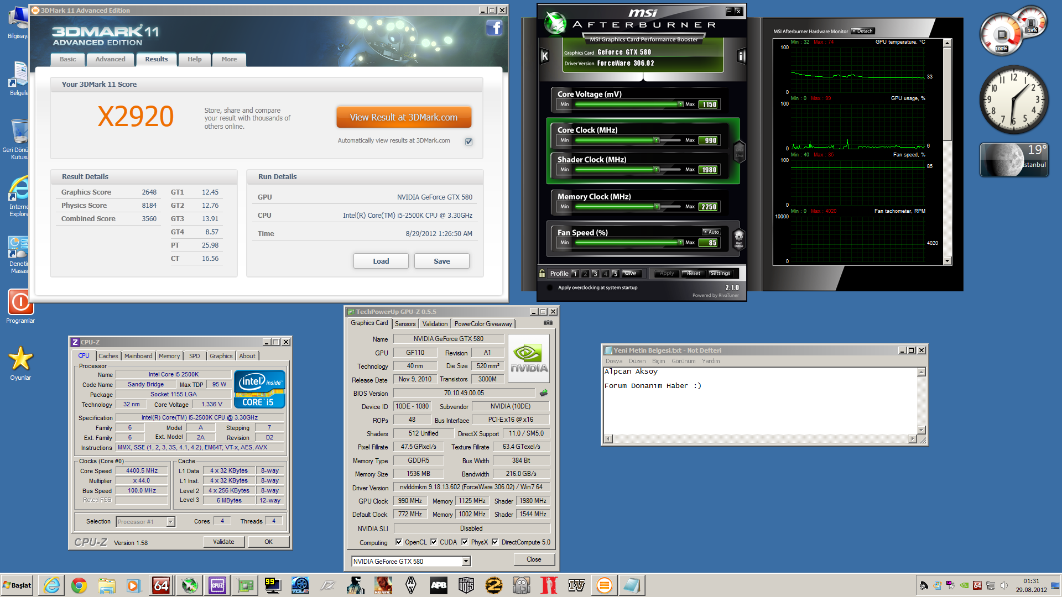
Task: Switch to CPU-Z taskbar button
Action: [x=217, y=585]
